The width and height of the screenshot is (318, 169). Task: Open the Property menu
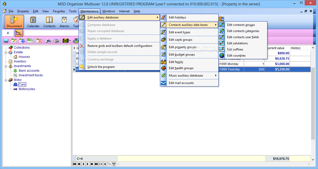(x=23, y=11)
